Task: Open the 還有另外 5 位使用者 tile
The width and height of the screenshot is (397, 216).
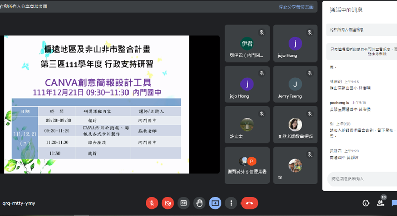Action: click(247, 165)
